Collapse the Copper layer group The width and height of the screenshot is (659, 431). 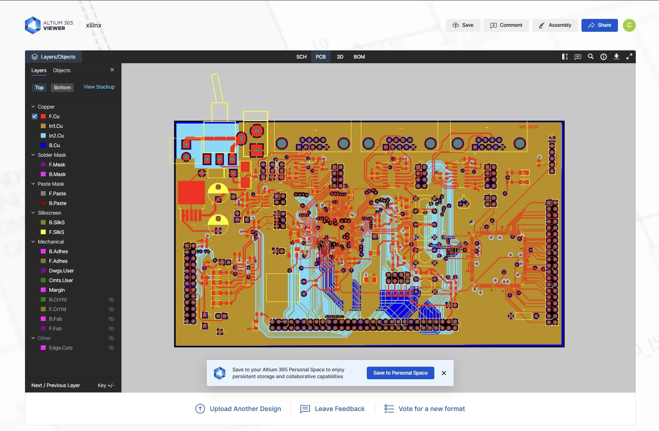[33, 107]
